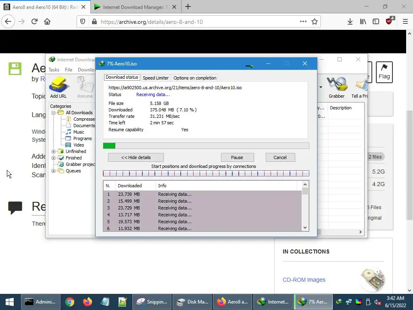Image resolution: width=413 pixels, height=310 pixels.
Task: Open uBlock Origin extension icon
Action: click(x=390, y=21)
